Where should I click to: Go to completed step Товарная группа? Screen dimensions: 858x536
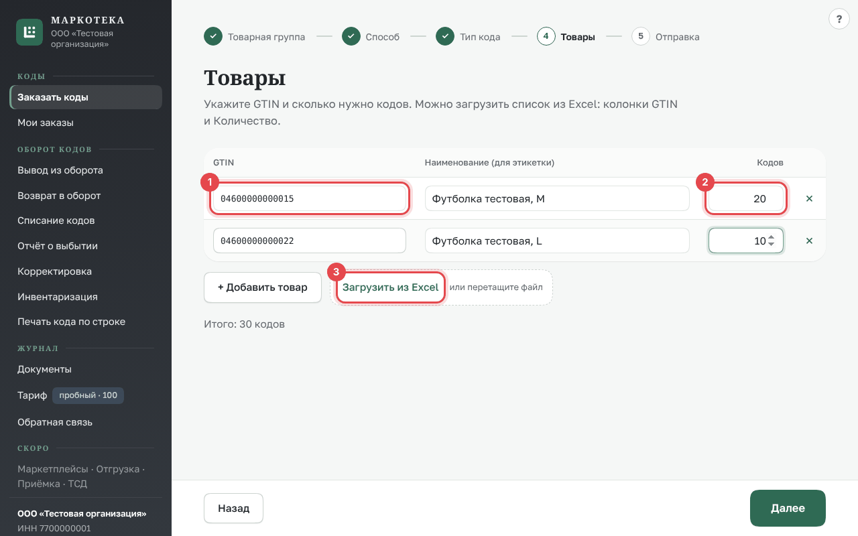click(255, 37)
